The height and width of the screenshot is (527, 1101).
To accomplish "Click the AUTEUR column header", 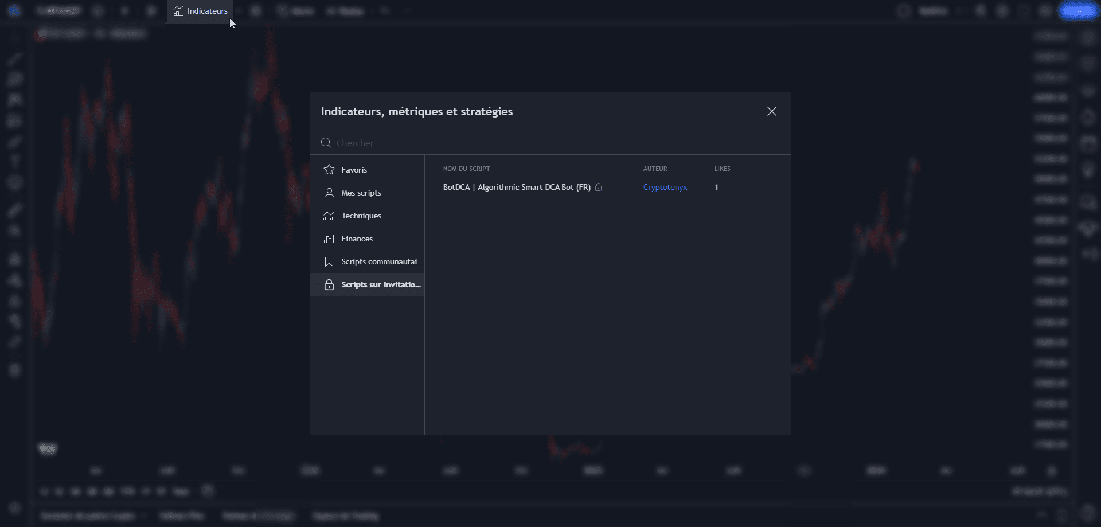I will tap(655, 169).
